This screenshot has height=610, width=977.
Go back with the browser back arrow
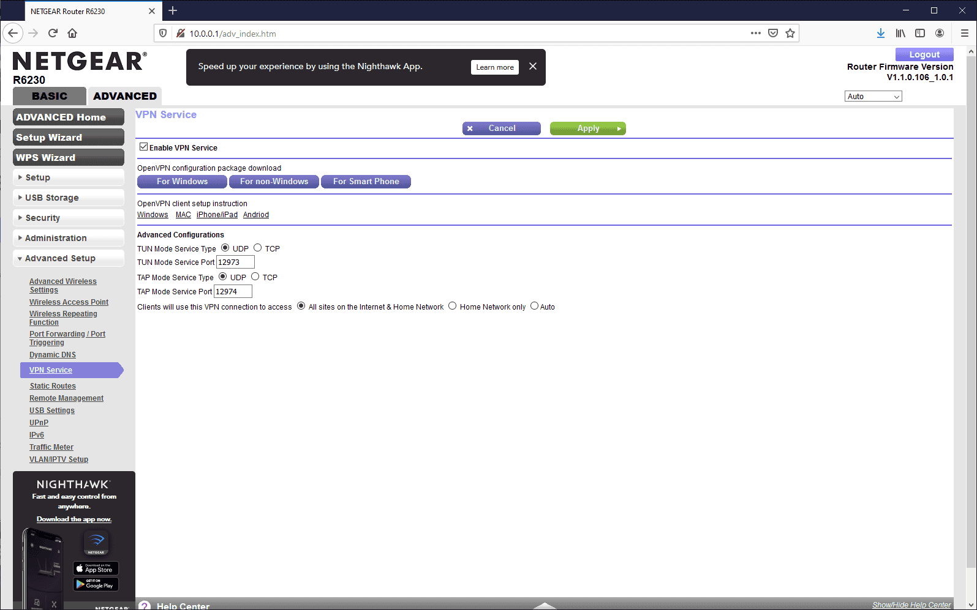pos(13,33)
